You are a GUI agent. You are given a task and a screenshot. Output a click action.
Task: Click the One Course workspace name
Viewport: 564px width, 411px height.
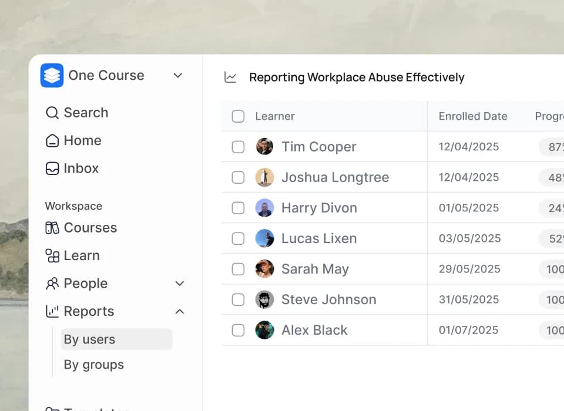(x=106, y=76)
